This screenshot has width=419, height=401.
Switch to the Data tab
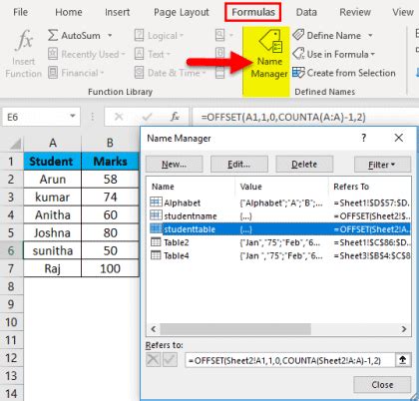point(306,12)
